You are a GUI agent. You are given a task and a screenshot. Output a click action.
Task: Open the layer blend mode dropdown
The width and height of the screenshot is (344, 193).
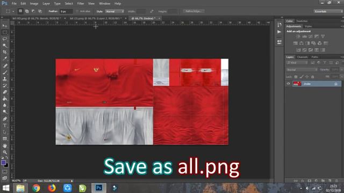302,70
